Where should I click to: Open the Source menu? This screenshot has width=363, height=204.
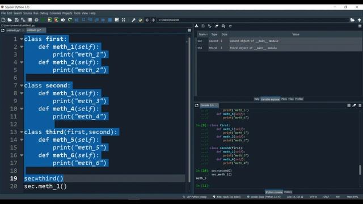coord(28,13)
